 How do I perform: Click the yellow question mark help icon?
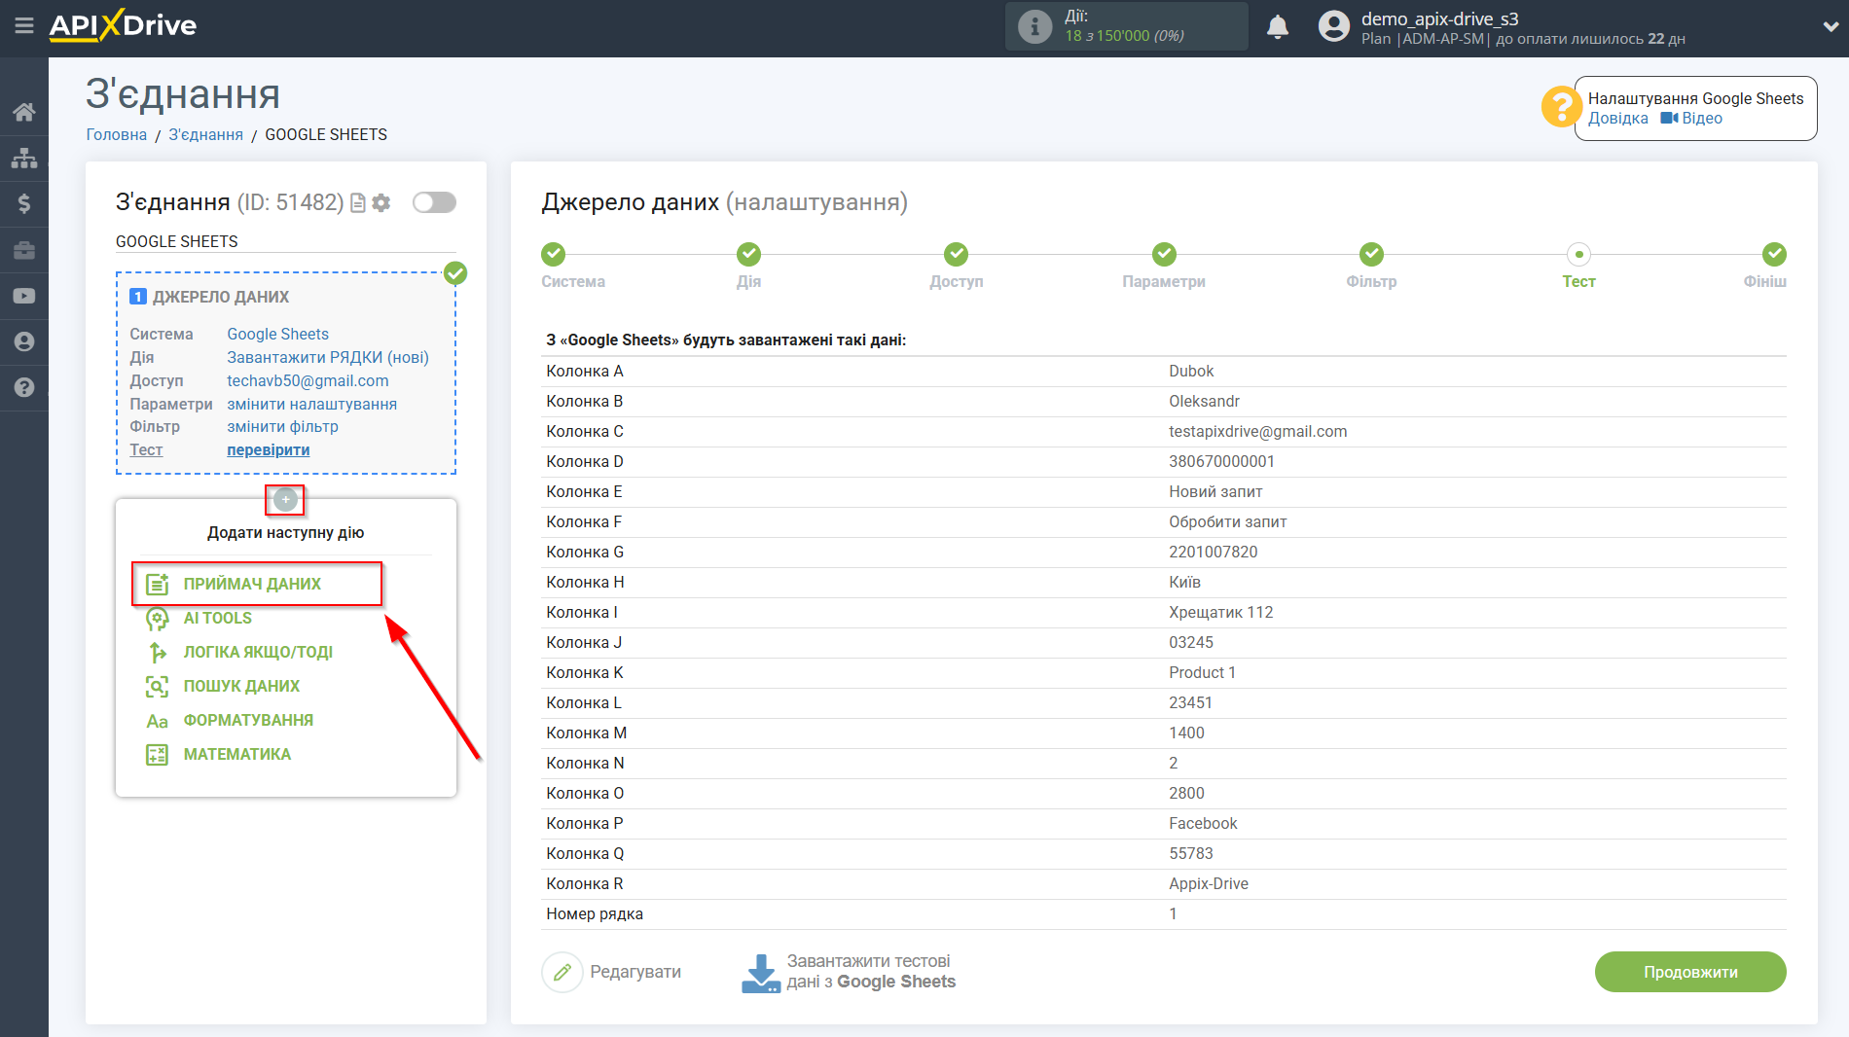point(1561,107)
